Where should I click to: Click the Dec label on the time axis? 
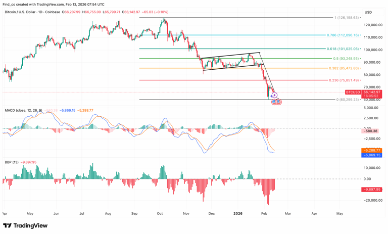[x=212, y=213]
